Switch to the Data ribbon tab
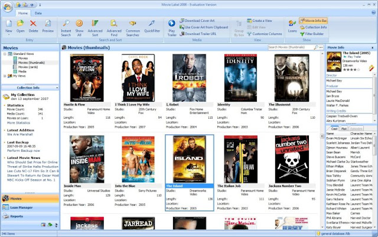The width and height of the screenshot is (378, 237). click(x=38, y=13)
